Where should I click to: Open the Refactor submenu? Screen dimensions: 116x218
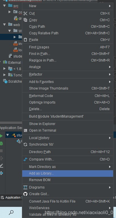coord(68,74)
